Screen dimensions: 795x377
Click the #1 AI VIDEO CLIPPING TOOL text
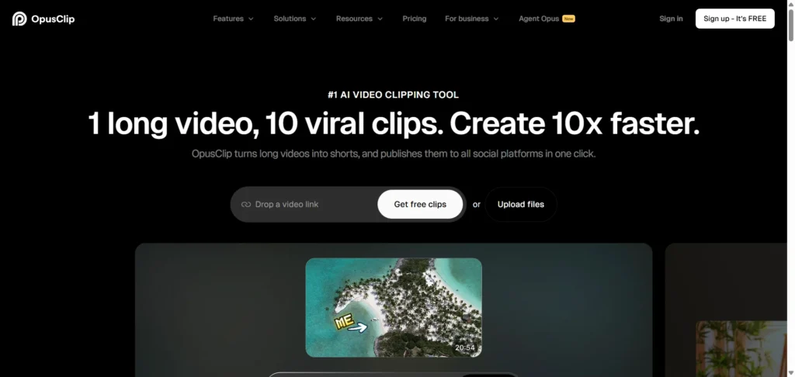pyautogui.click(x=393, y=95)
